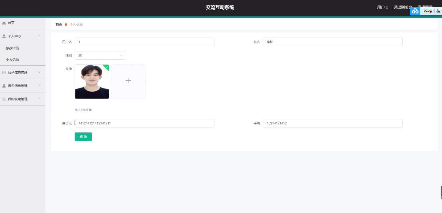The width and height of the screenshot is (442, 213).
Task: Click the 帖子信息管理 card icon
Action: 4,73
